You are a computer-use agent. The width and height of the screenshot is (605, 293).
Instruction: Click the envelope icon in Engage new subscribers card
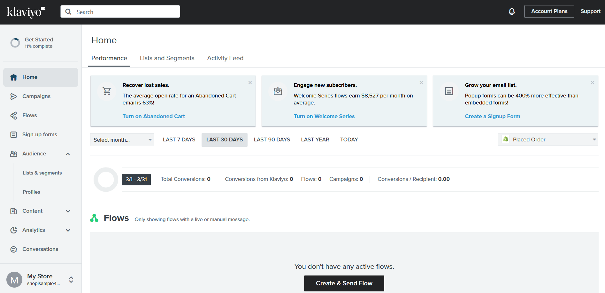[278, 91]
